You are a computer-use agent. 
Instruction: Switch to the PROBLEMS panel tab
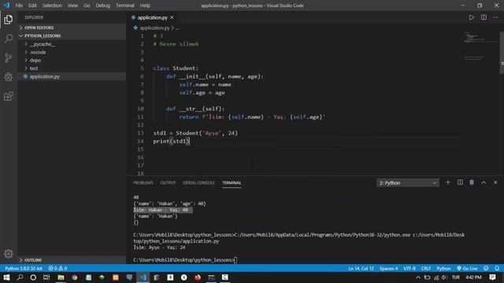coord(143,182)
